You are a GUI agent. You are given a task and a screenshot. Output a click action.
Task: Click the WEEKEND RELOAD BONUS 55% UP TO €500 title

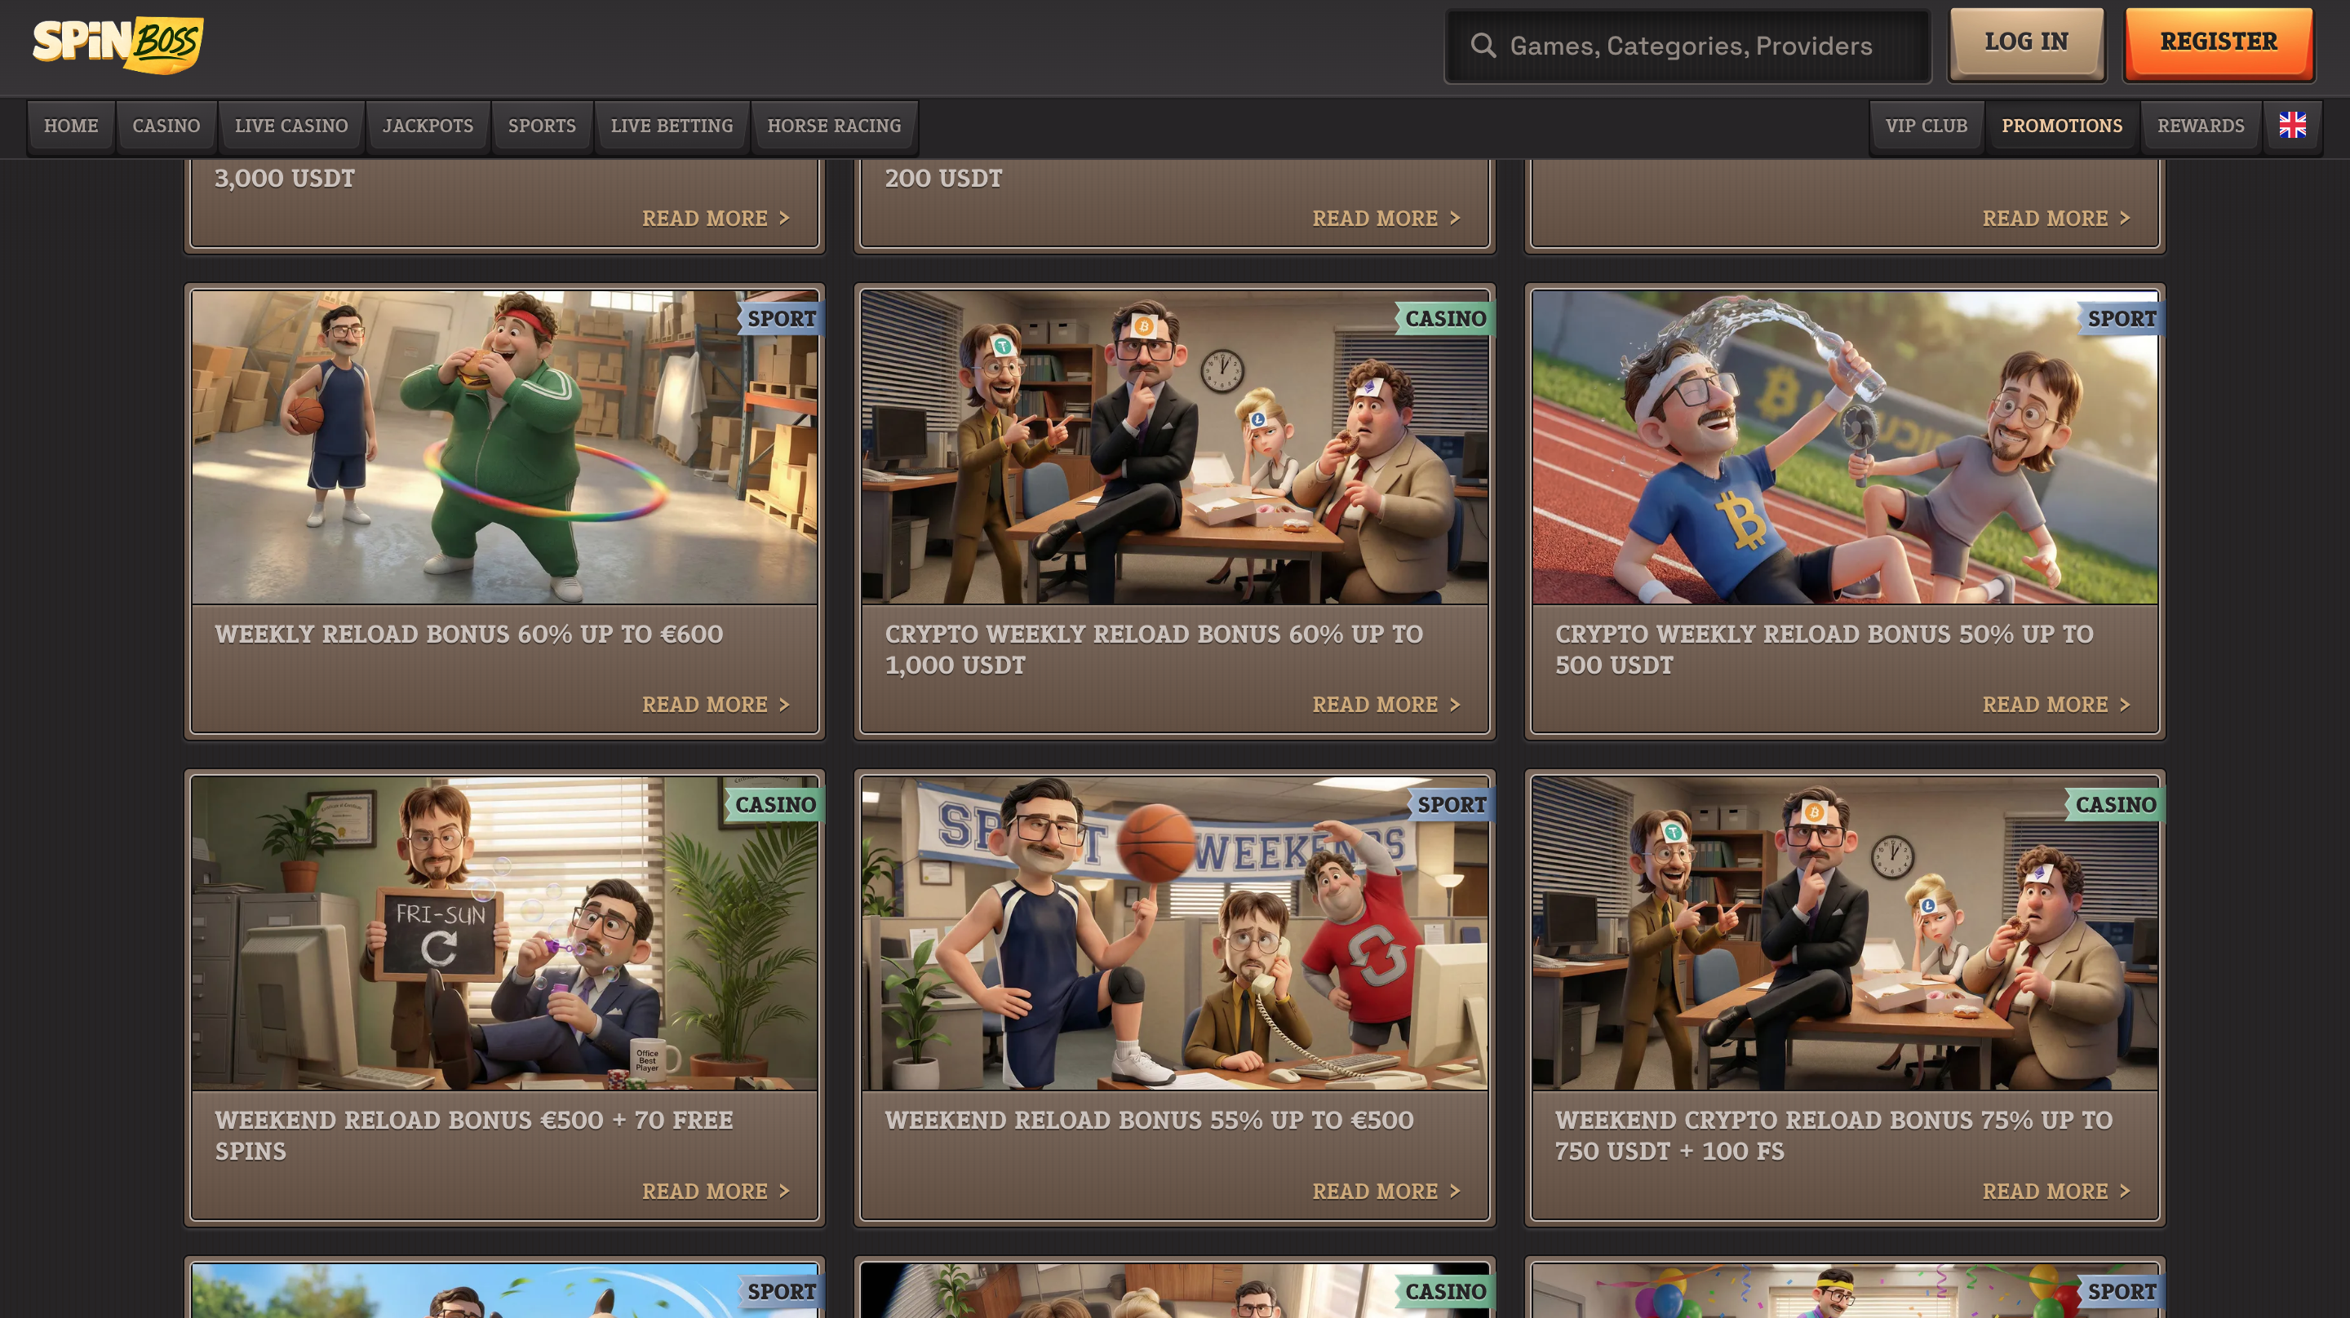(x=1149, y=1120)
